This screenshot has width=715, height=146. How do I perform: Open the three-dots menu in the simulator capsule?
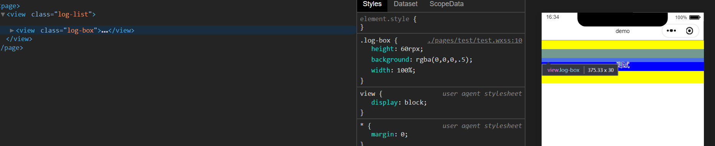(671, 31)
